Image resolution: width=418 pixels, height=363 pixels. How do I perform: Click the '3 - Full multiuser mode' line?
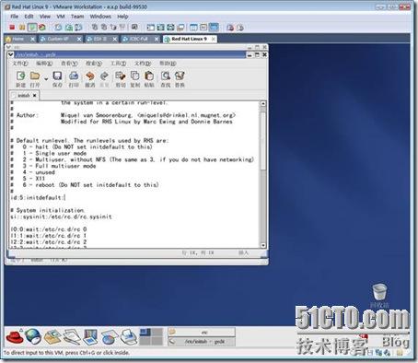pyautogui.click(x=53, y=166)
